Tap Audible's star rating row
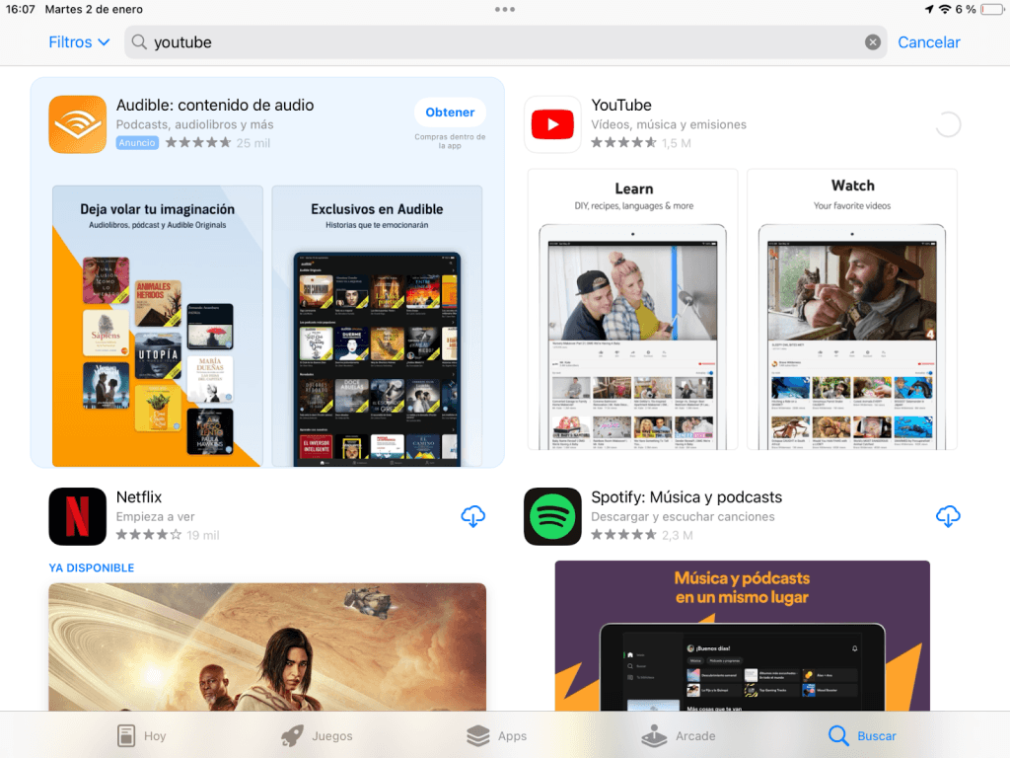Viewport: 1010px width, 758px height. pos(197,142)
